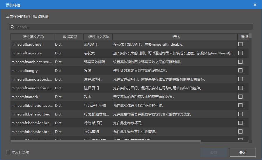Image resolution: width=262 pixels, height=160 pixels.
Task: Select the minecraft:behavior.beg name cell
Action: tap(32, 114)
